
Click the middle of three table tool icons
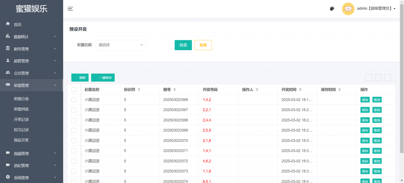click(x=378, y=78)
